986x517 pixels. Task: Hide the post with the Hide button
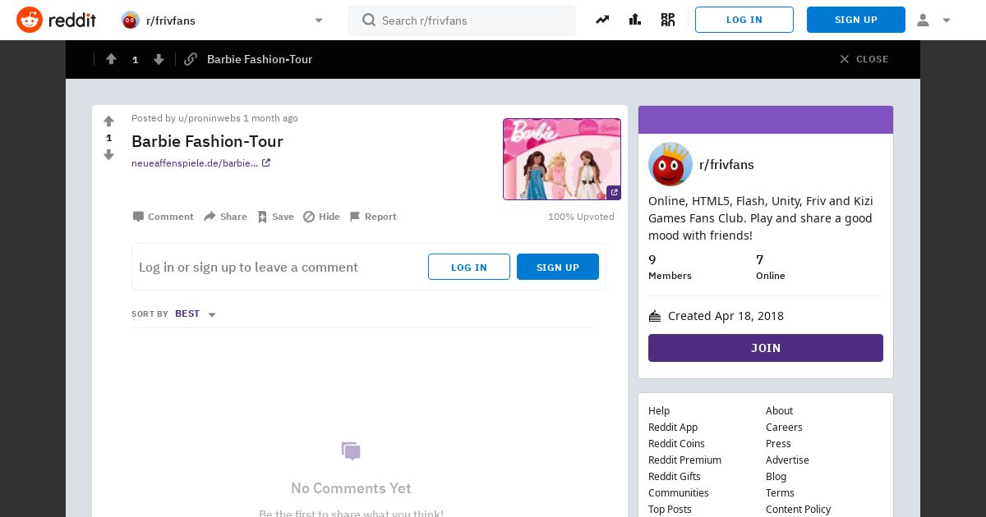tap(321, 217)
